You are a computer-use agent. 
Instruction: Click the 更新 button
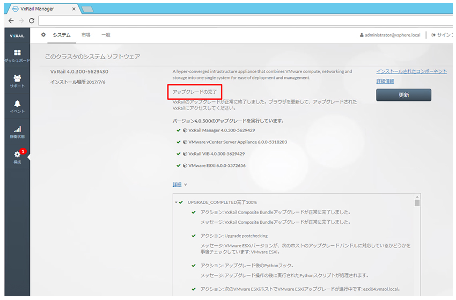[x=403, y=95]
